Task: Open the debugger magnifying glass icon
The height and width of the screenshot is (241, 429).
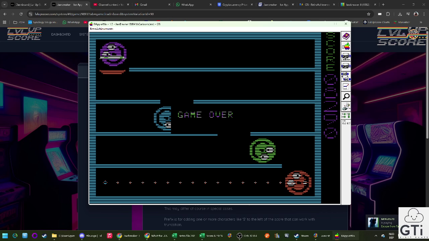Action: 346,97
